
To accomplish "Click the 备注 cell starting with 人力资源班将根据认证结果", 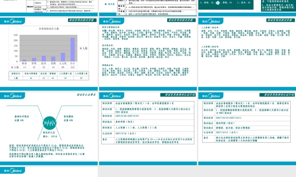I will coord(154,141).
